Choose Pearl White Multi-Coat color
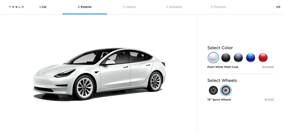The height and width of the screenshot is (133, 284). click(x=213, y=58)
